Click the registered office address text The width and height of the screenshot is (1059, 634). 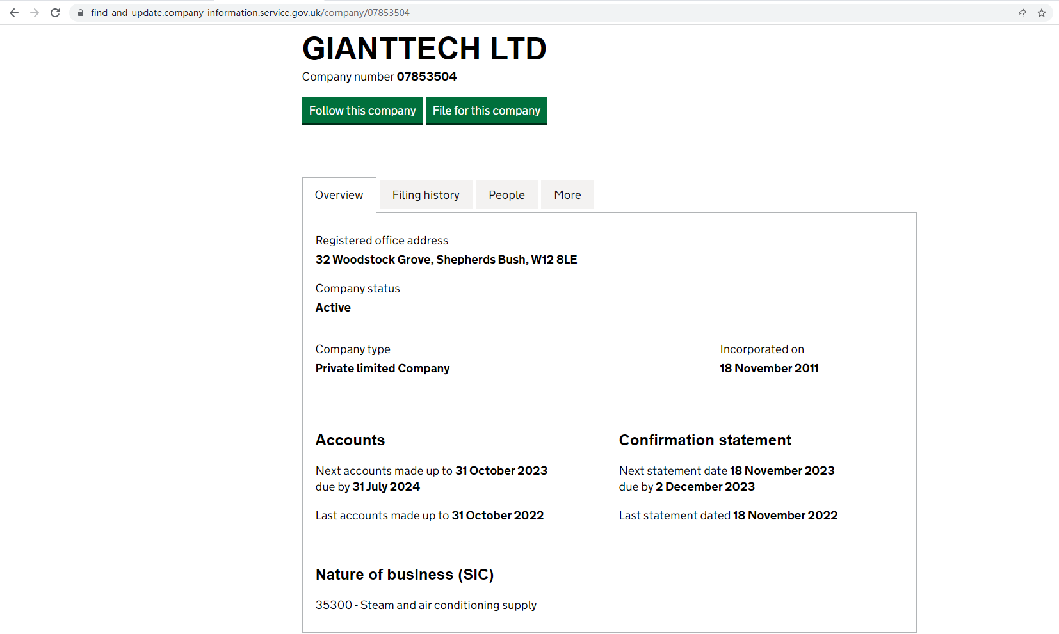(446, 260)
